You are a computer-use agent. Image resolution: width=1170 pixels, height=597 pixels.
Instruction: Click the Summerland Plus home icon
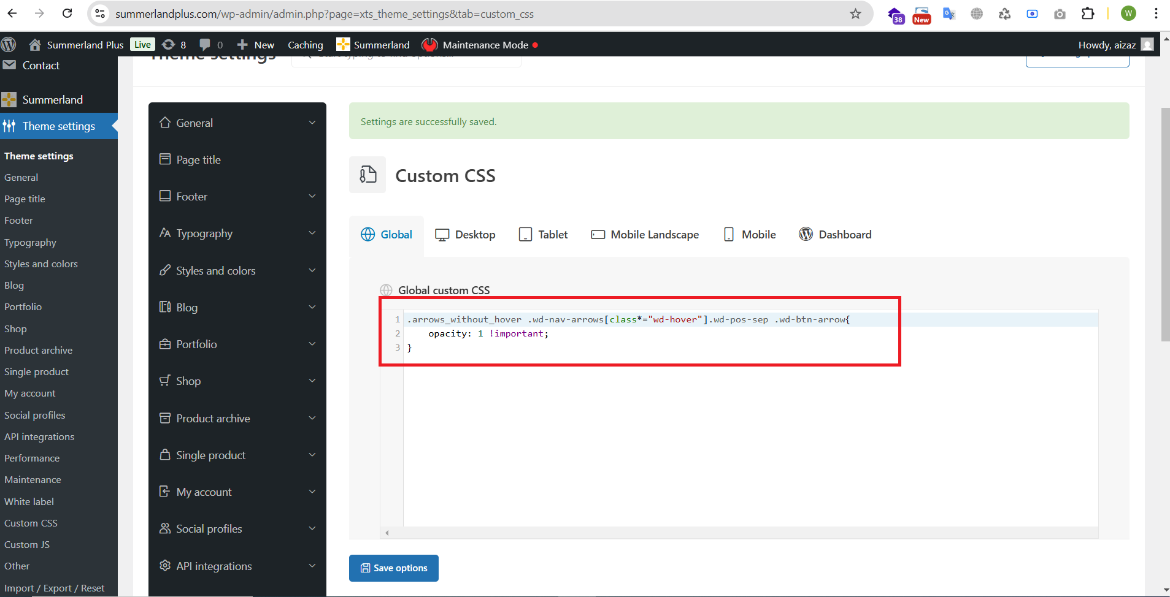(x=35, y=45)
